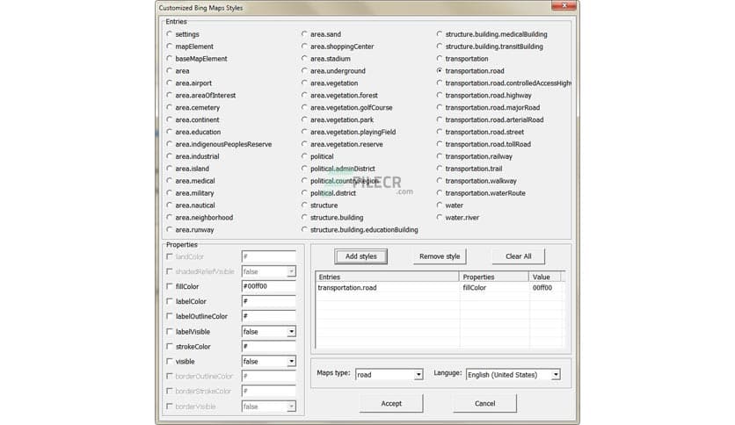Pick the area.cemetery radio button
This screenshot has width=735, height=425.
[169, 107]
